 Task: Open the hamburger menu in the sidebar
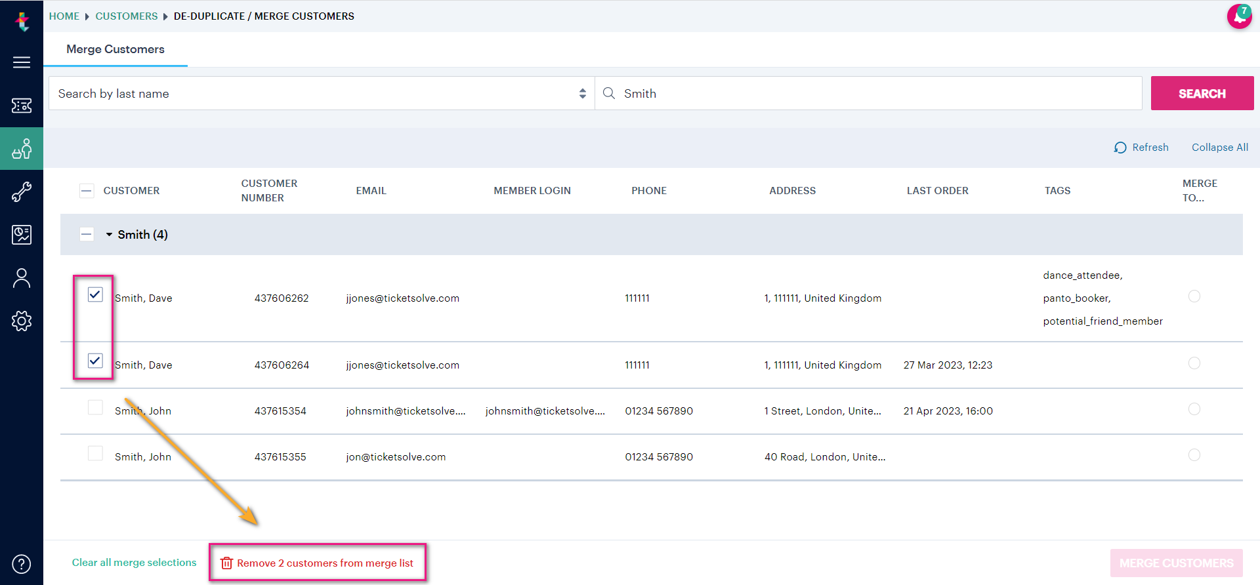pos(22,62)
